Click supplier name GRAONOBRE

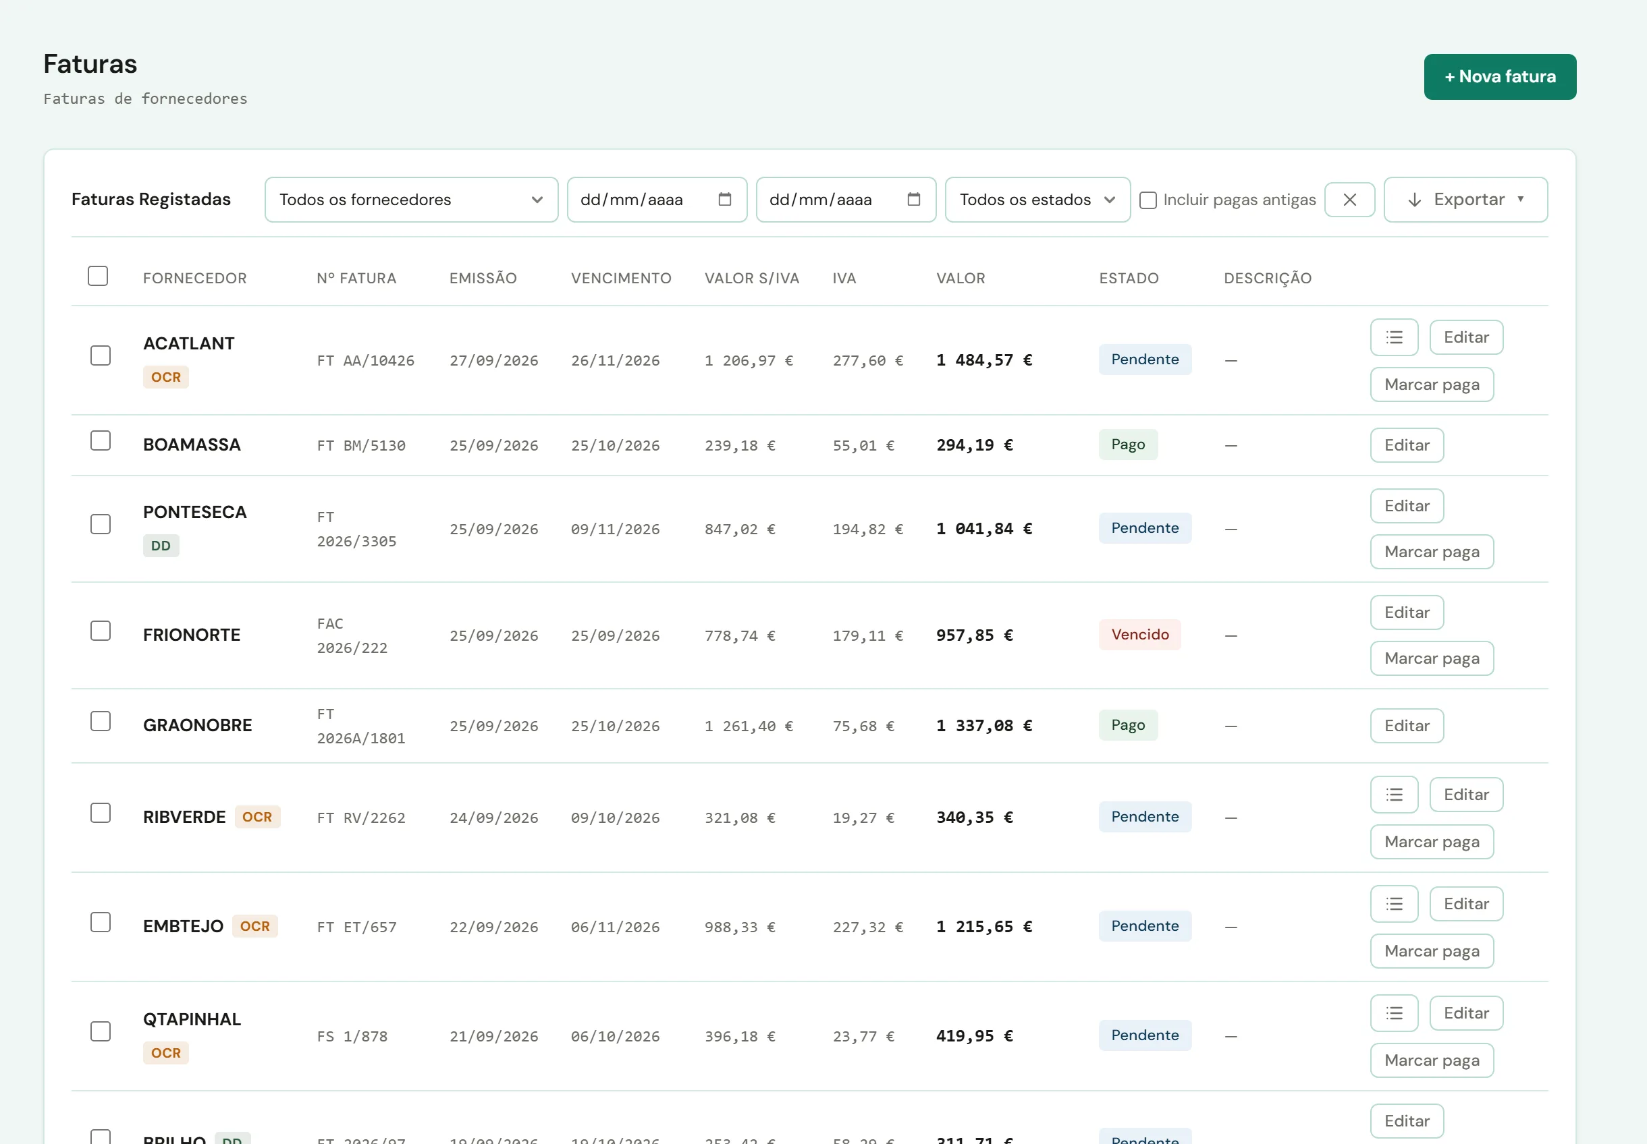pyautogui.click(x=197, y=725)
